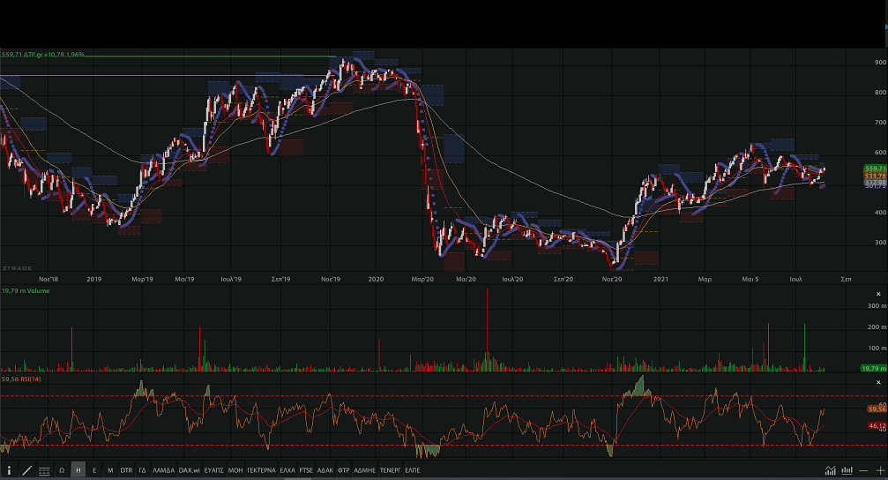Open the chart type icon
This screenshot has width=888, height=480.
[x=830, y=470]
